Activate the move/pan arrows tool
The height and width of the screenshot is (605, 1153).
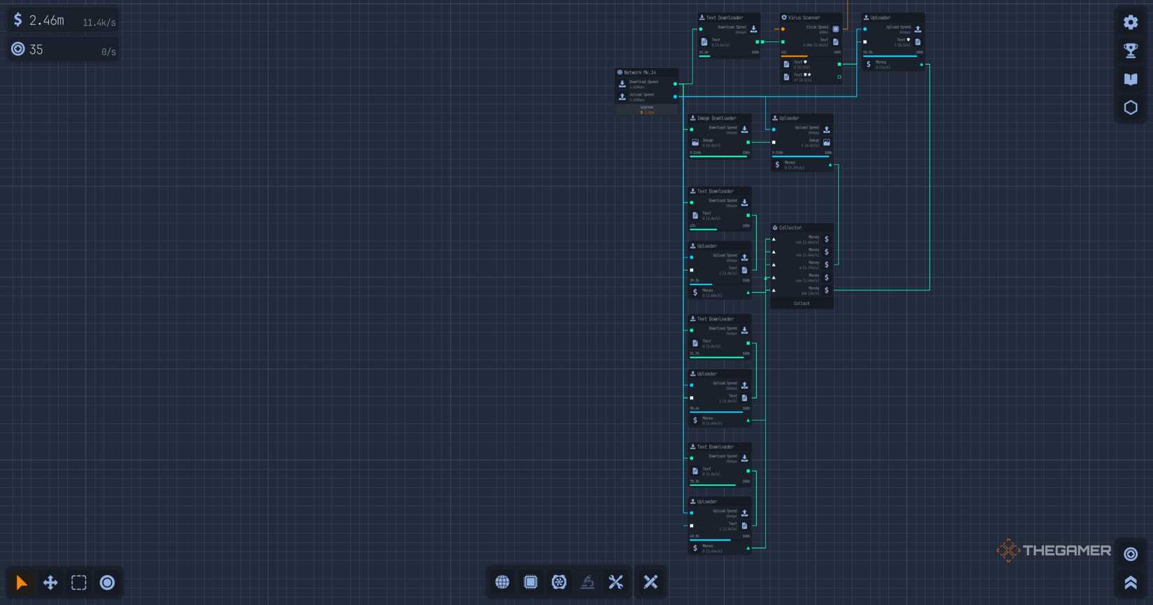coord(50,583)
